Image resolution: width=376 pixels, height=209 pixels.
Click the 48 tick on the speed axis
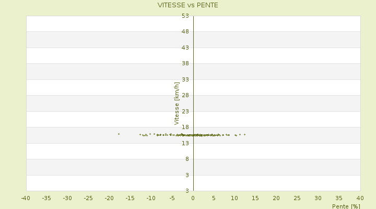pyautogui.click(x=185, y=32)
